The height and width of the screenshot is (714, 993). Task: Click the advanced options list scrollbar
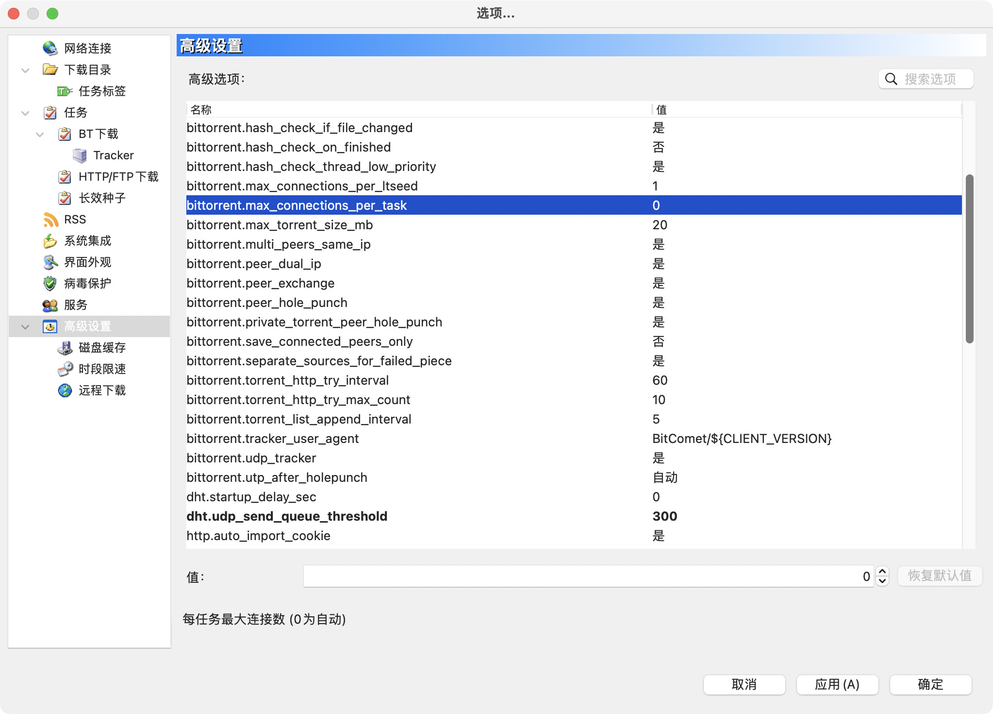click(x=969, y=258)
